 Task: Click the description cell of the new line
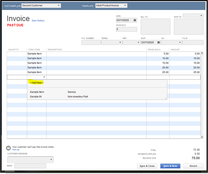(96, 77)
